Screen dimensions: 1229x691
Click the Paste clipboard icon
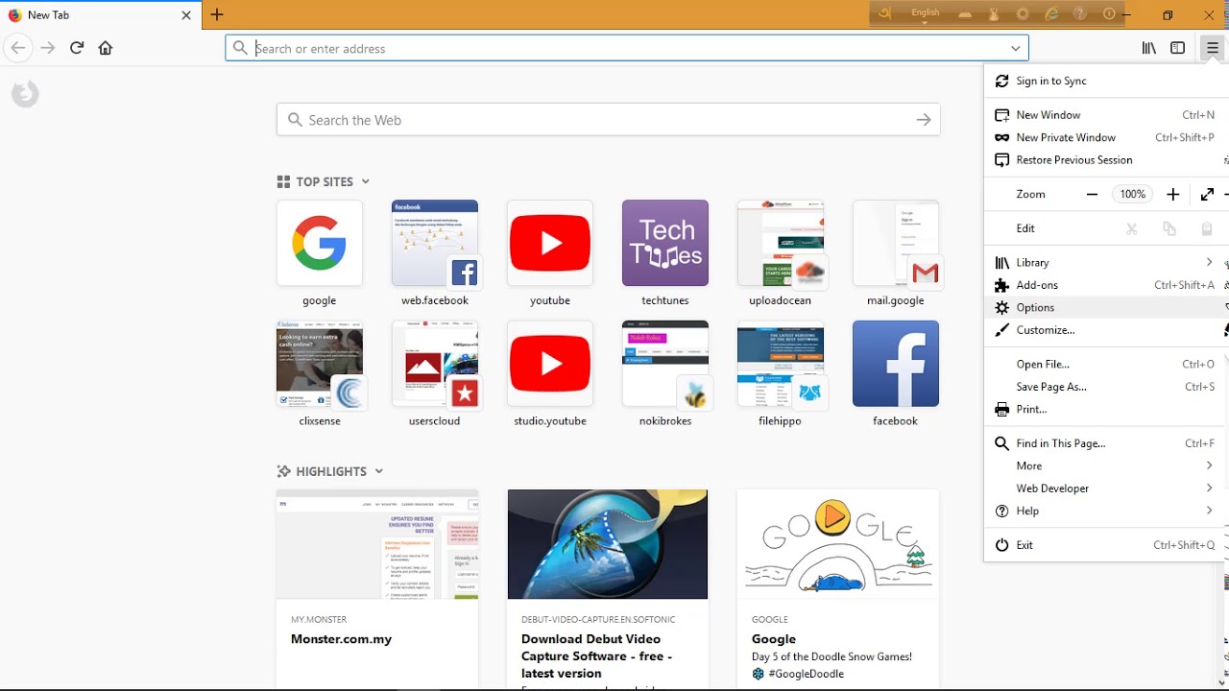(x=1207, y=228)
